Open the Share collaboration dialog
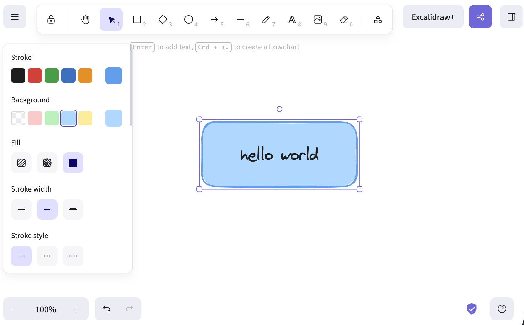This screenshot has height=325, width=524. [x=480, y=17]
